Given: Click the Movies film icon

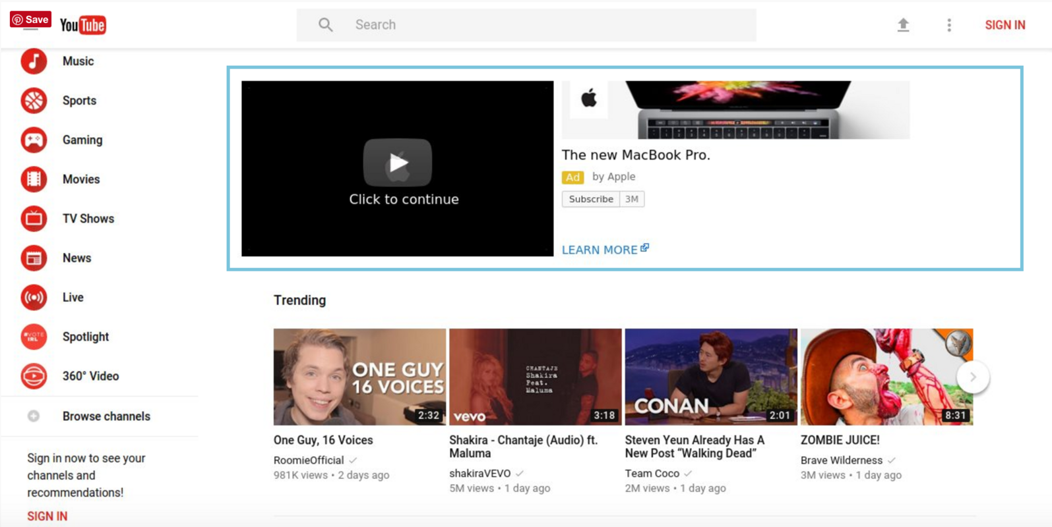Looking at the screenshot, I should 34,179.
